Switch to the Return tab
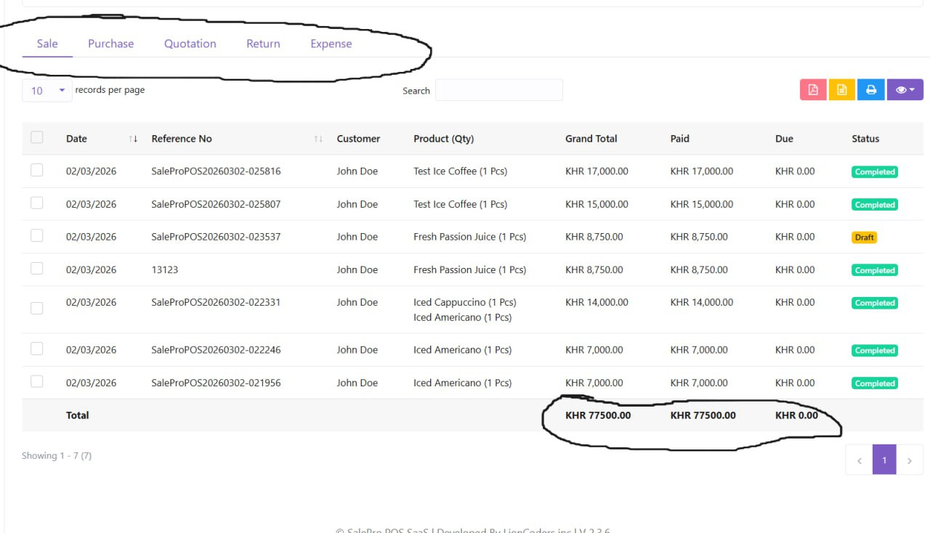This screenshot has height=533, width=930. coord(263,44)
